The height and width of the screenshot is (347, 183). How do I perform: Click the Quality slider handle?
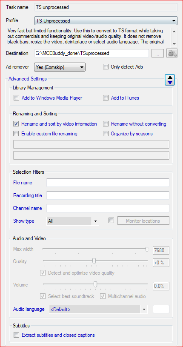point(94,261)
